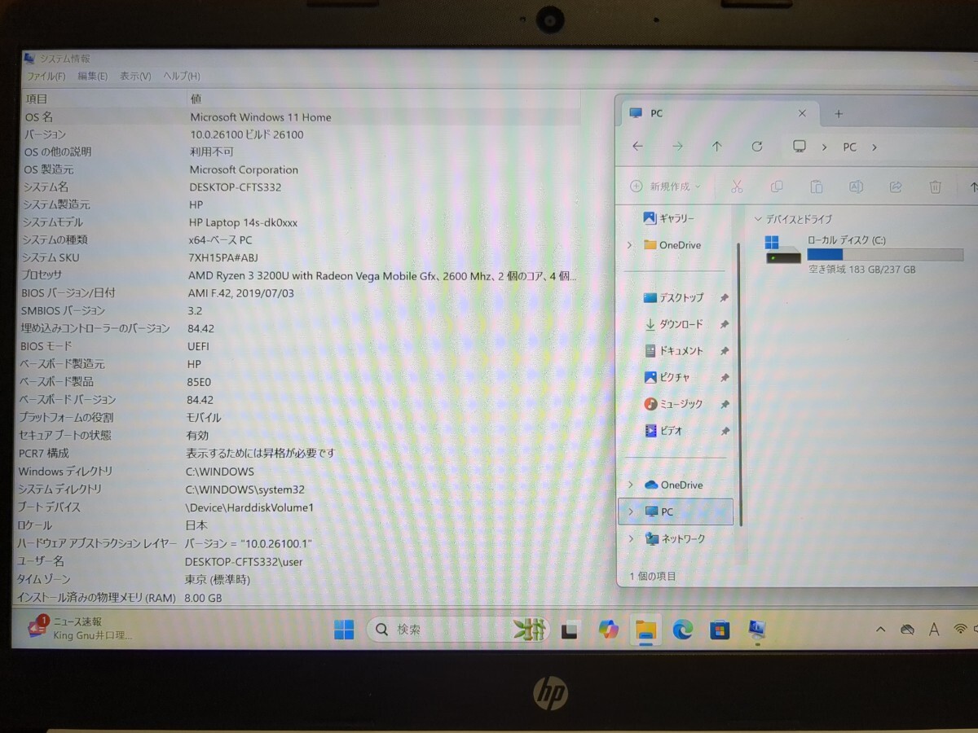This screenshot has height=733, width=978.
Task: Select the プロセッサ row
Action: click(x=300, y=275)
